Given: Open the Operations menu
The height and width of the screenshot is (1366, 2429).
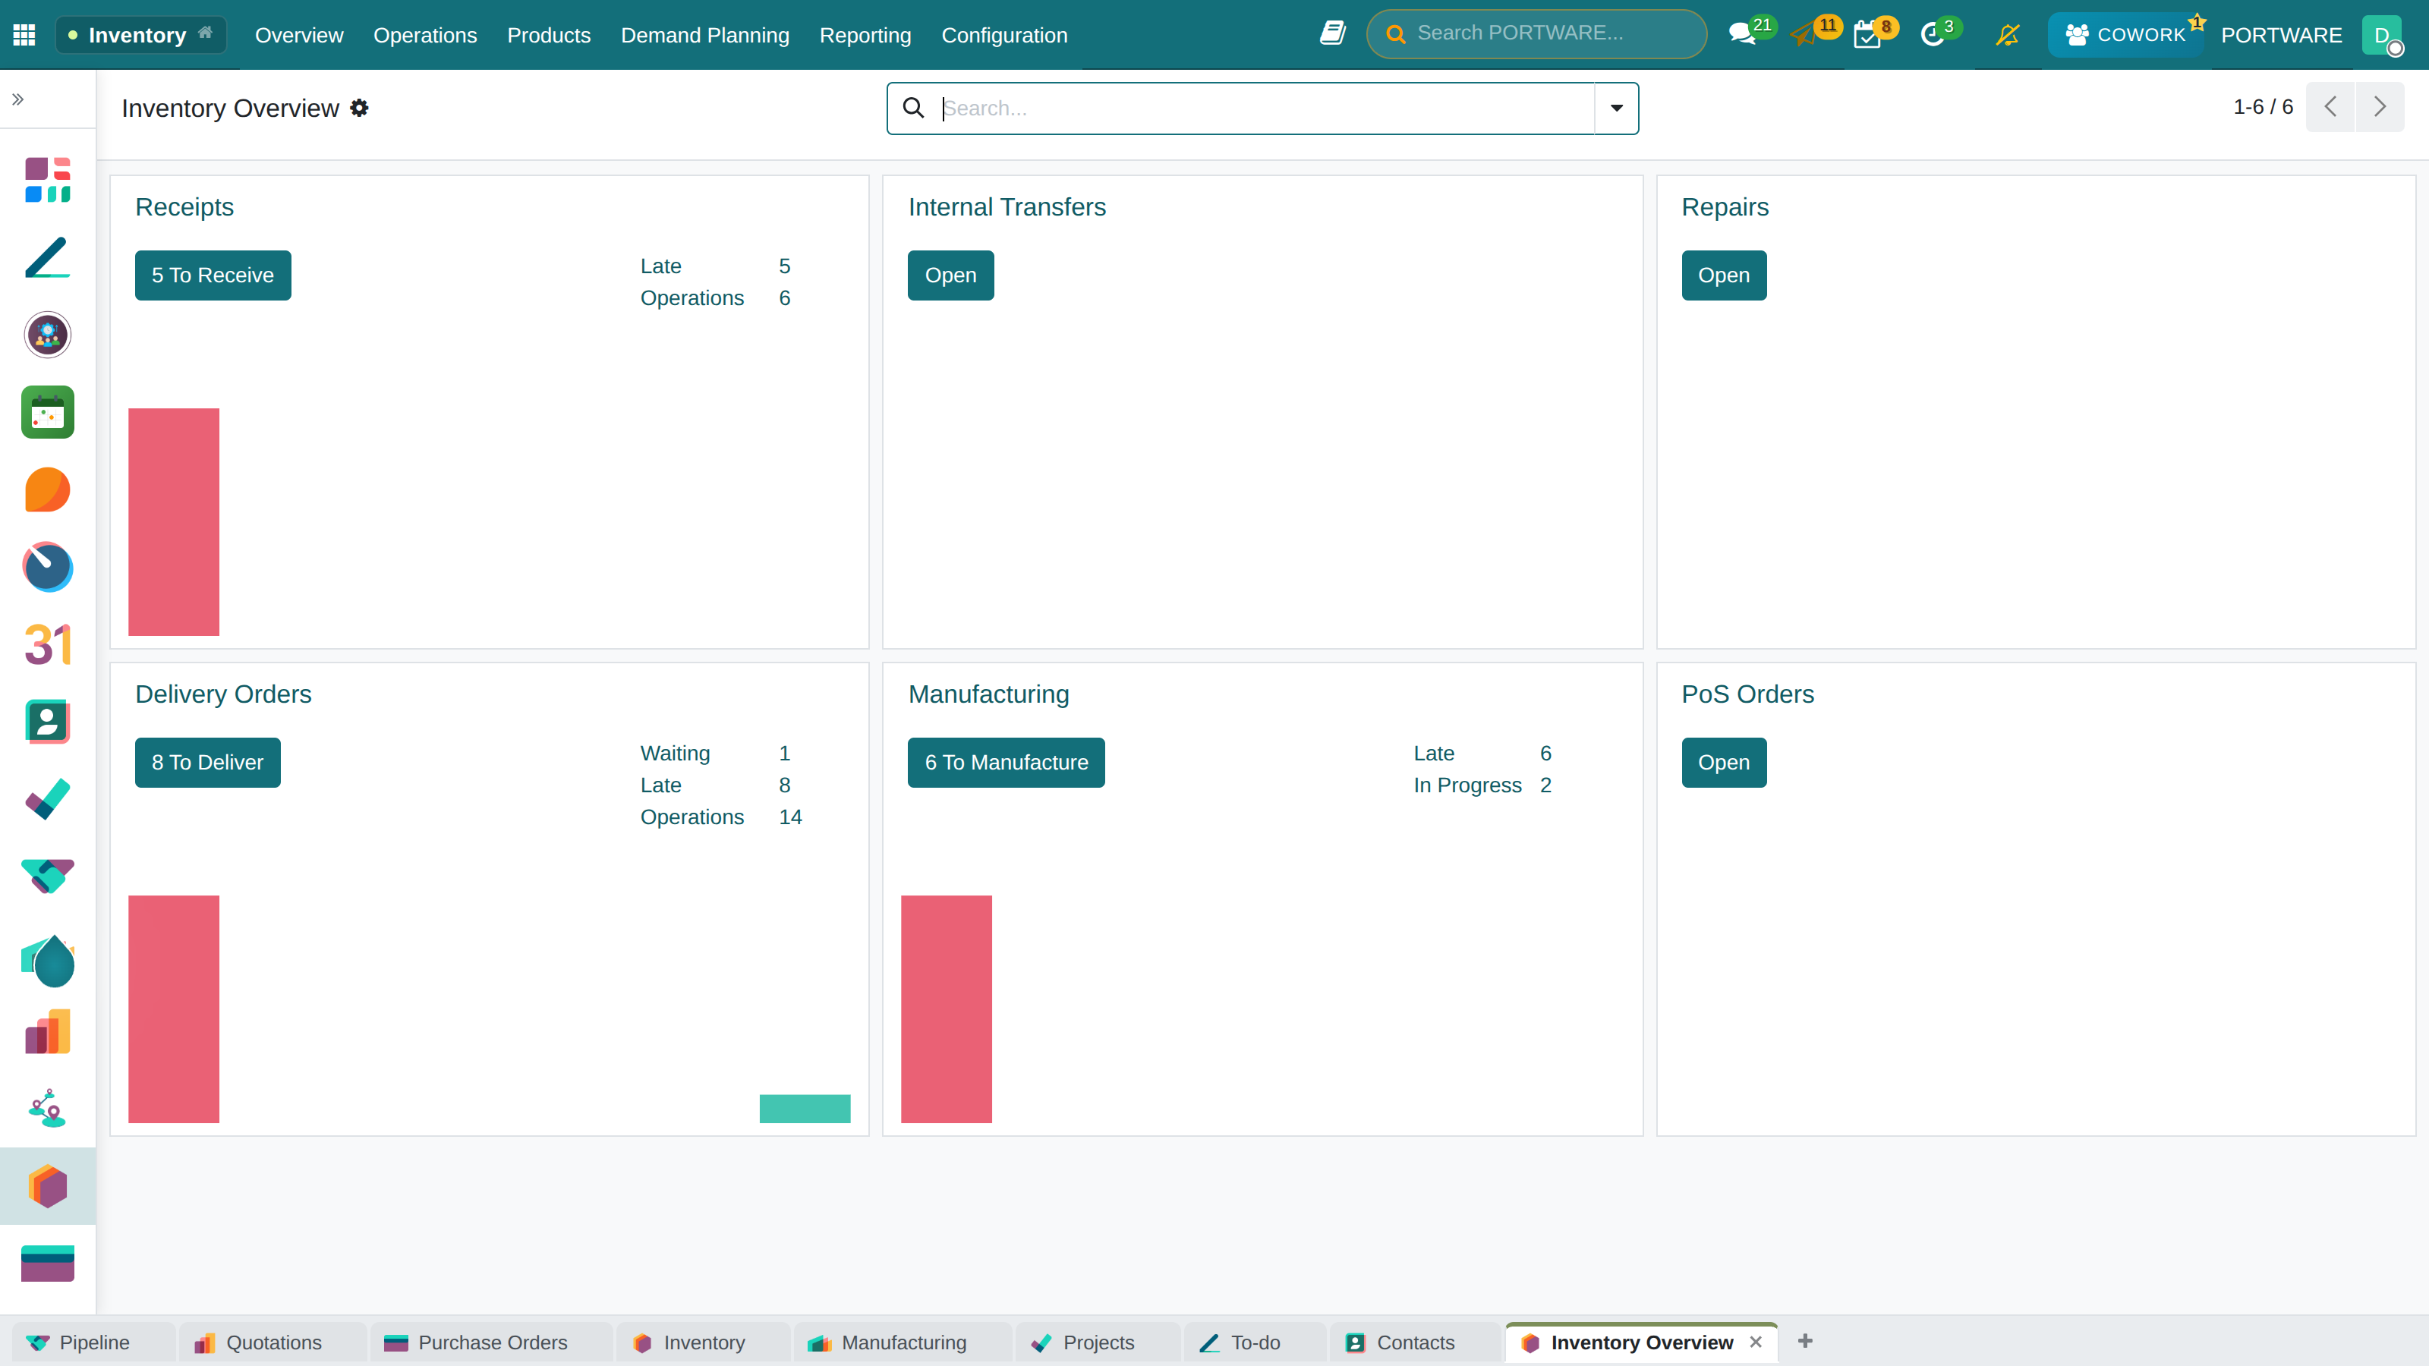Looking at the screenshot, I should [425, 35].
